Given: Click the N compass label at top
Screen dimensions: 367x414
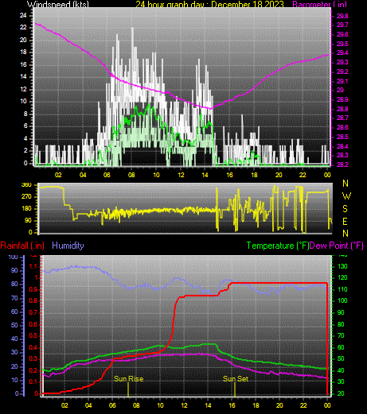Looking at the screenshot, I should pos(346,184).
